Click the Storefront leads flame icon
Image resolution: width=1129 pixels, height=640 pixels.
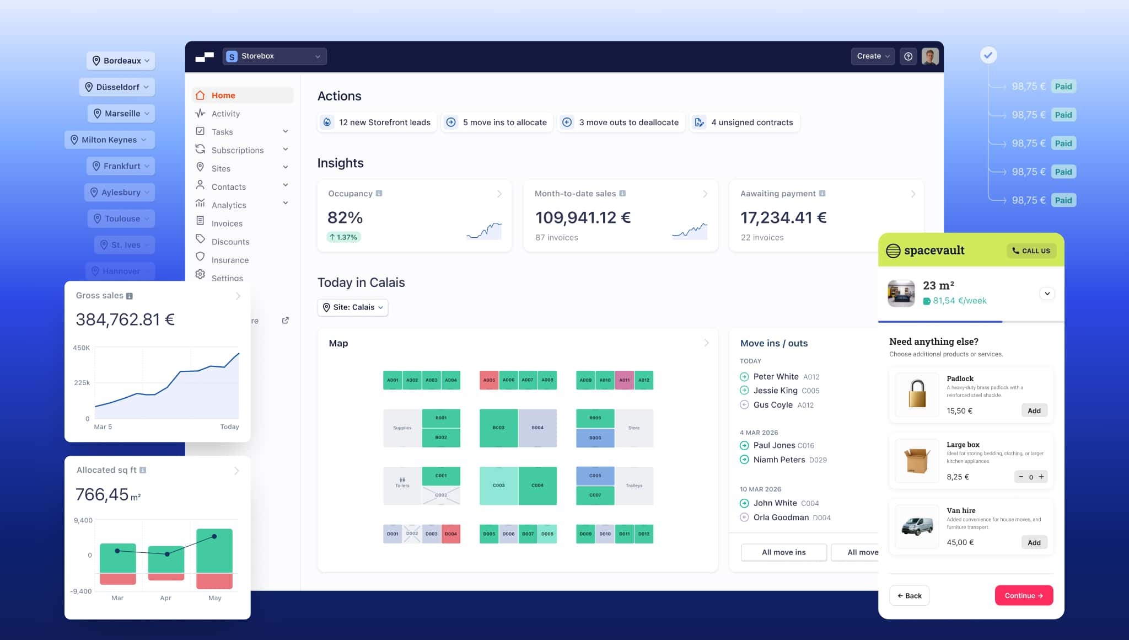[x=327, y=122]
